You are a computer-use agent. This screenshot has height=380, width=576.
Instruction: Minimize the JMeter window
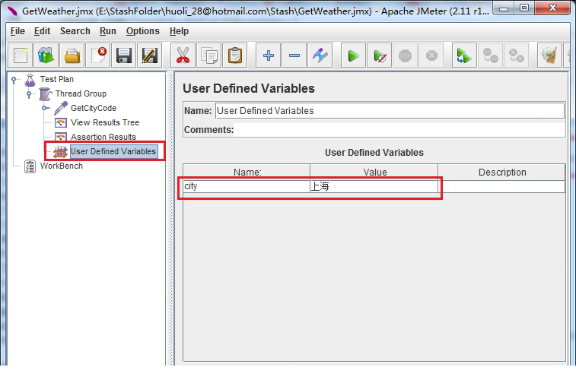tap(504, 8)
